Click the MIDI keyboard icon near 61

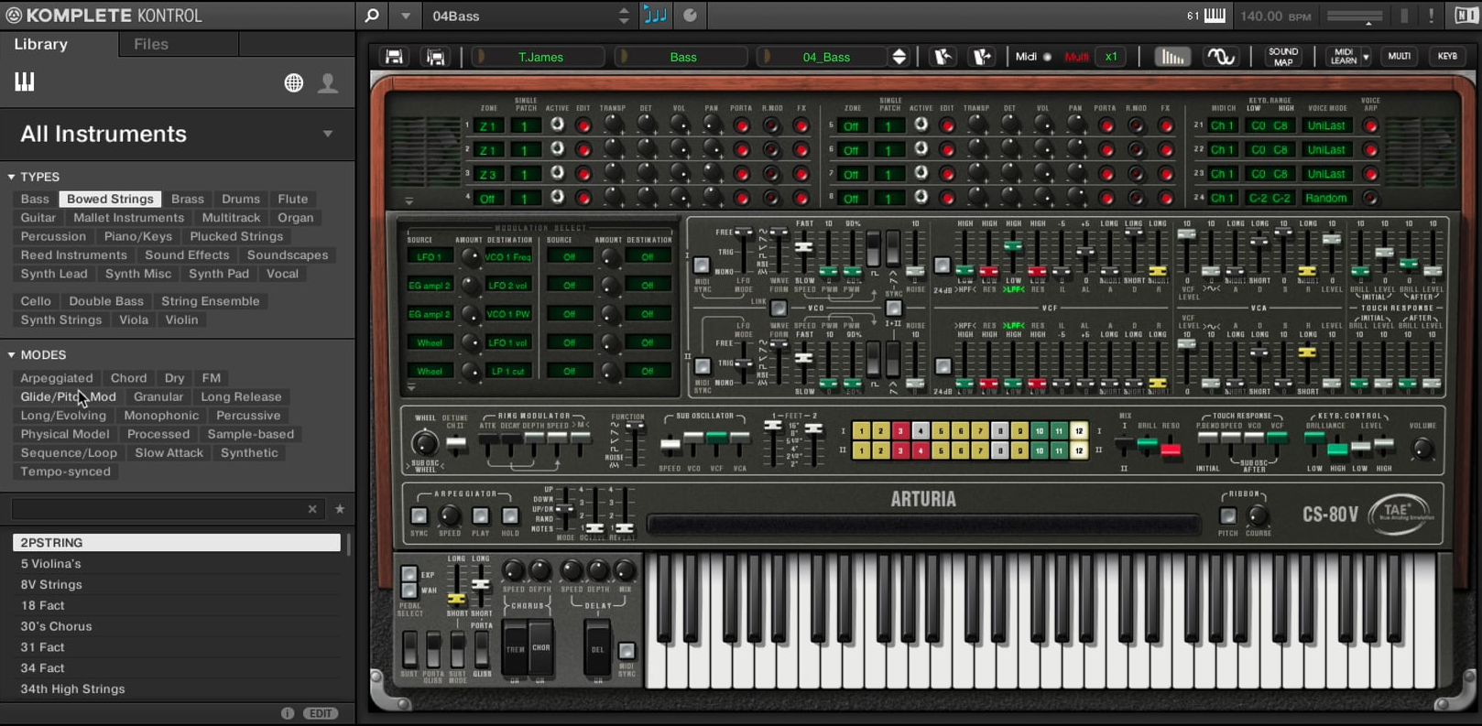(1215, 16)
